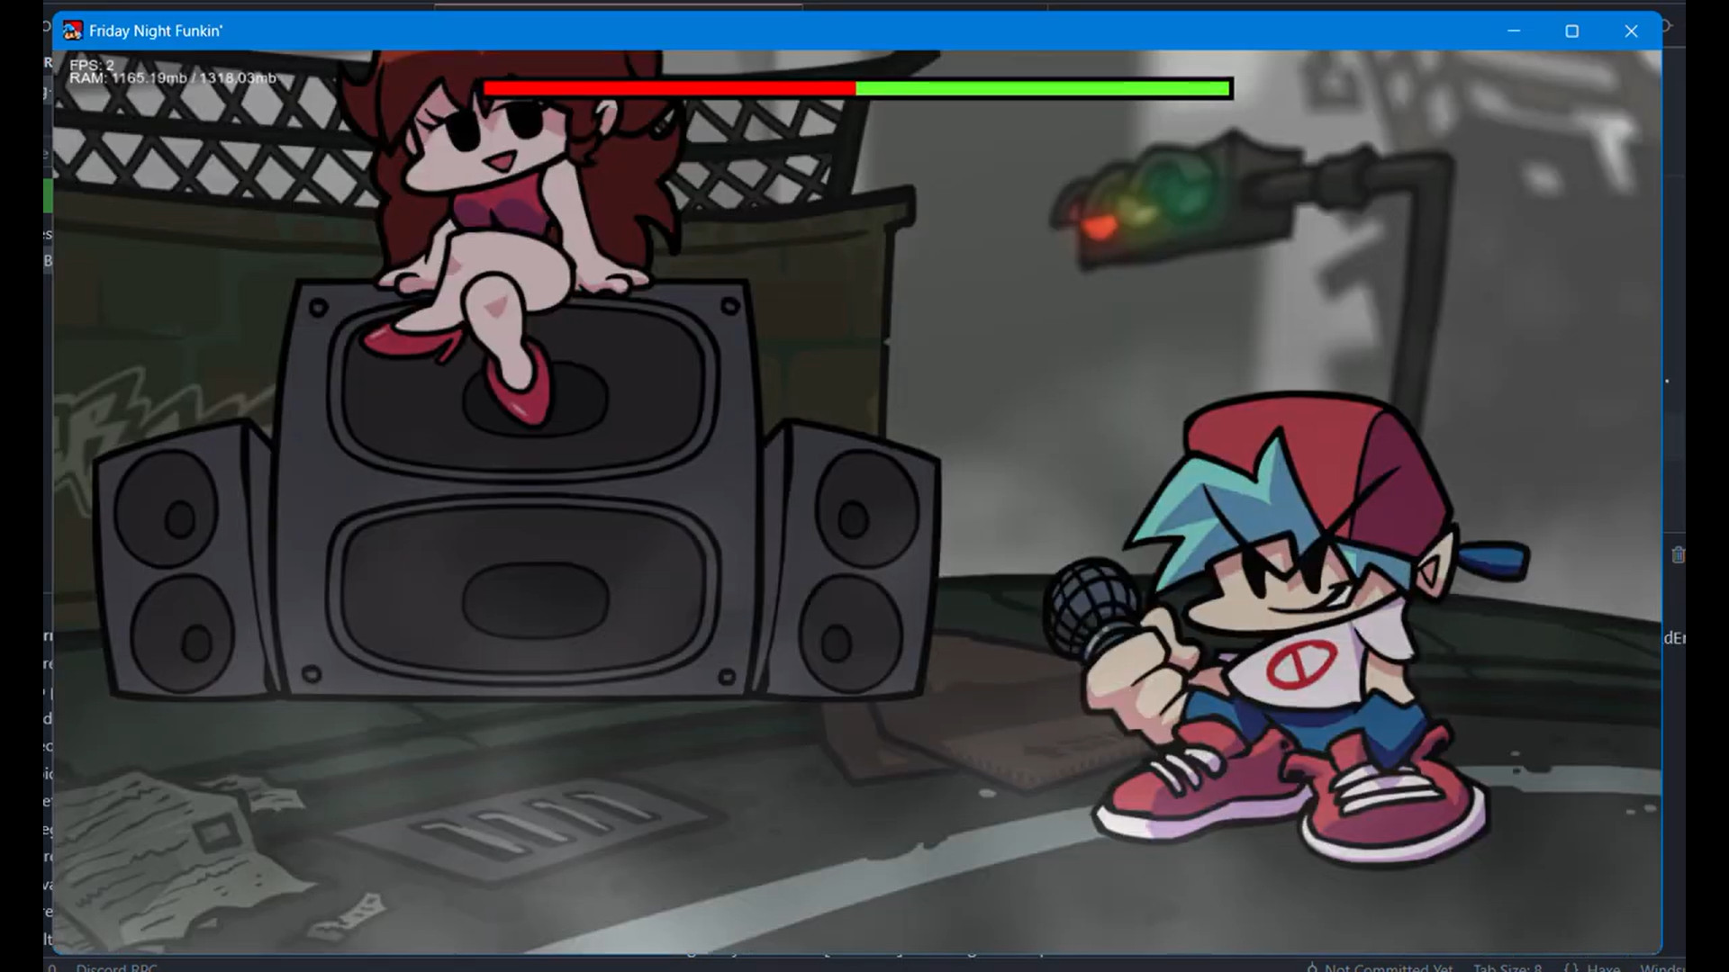Click the Boyfriend character holding the microphone
Image resolution: width=1729 pixels, height=972 pixels.
[x=1288, y=630]
